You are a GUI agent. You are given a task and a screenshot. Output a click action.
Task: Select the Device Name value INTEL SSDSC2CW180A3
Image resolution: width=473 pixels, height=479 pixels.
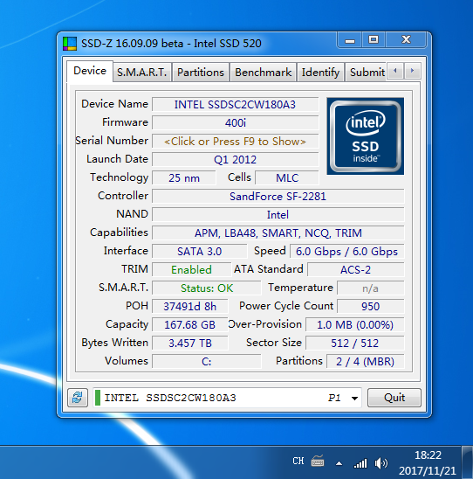click(x=235, y=105)
